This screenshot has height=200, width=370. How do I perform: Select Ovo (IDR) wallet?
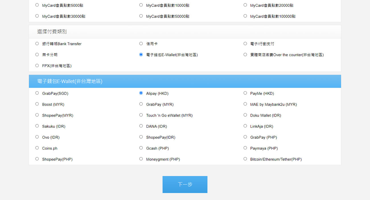[x=37, y=137]
